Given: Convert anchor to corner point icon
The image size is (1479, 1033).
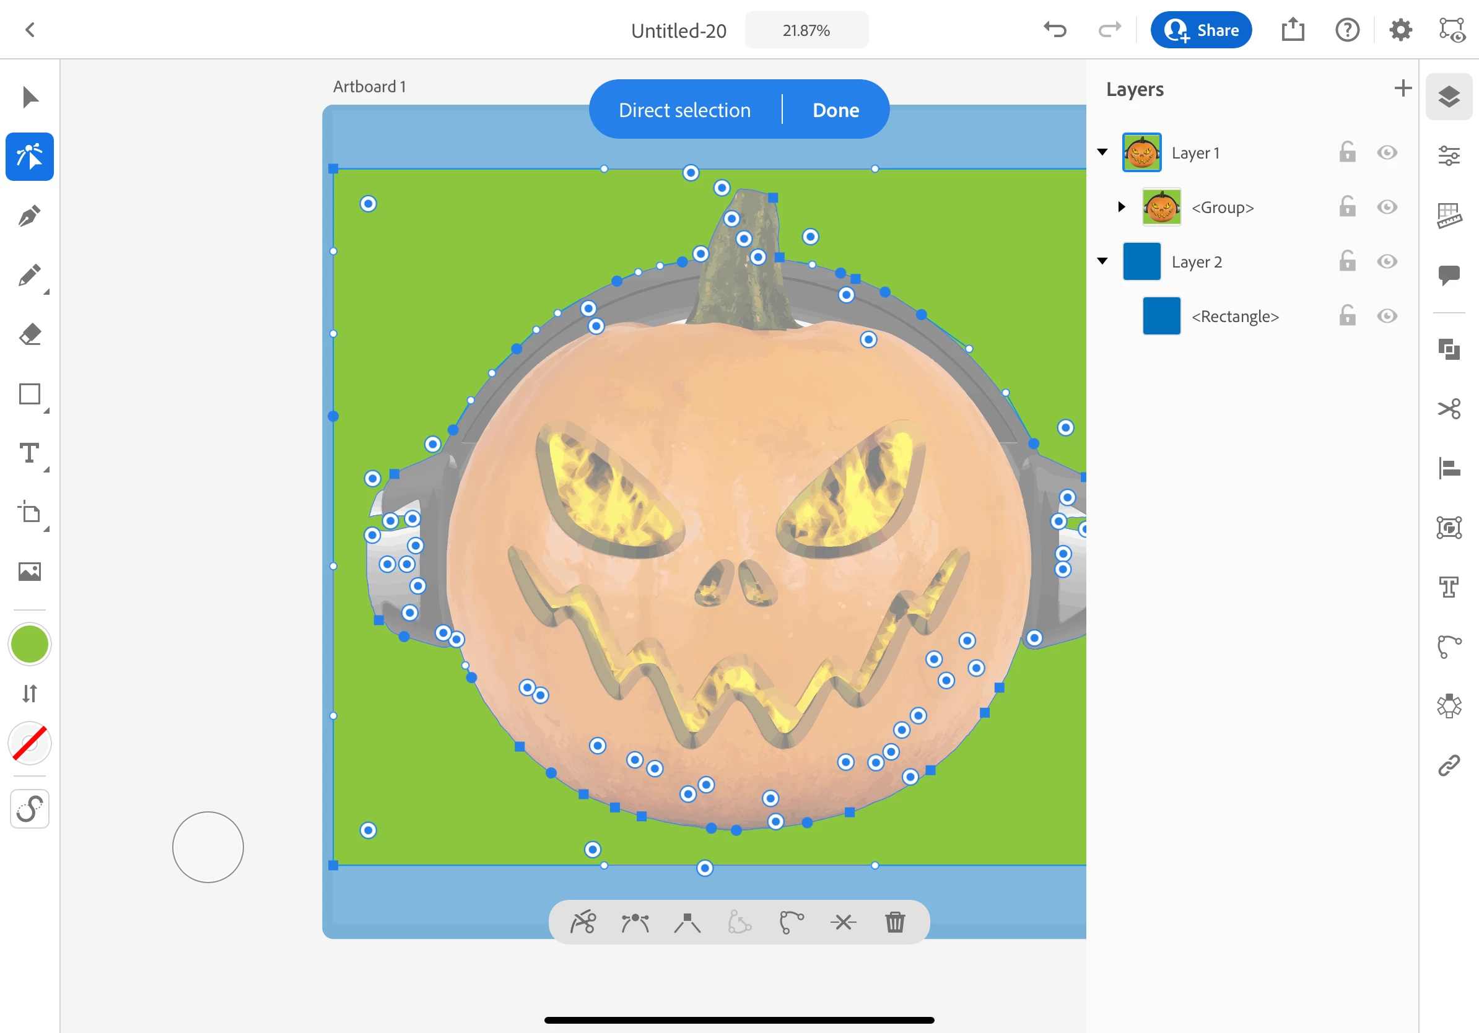Looking at the screenshot, I should (x=687, y=922).
